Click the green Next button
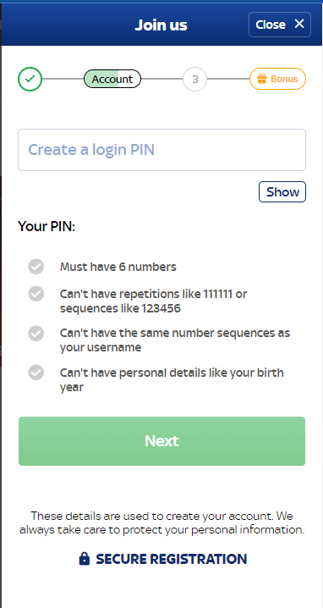Screen dimensions: 323x608 (x=161, y=441)
